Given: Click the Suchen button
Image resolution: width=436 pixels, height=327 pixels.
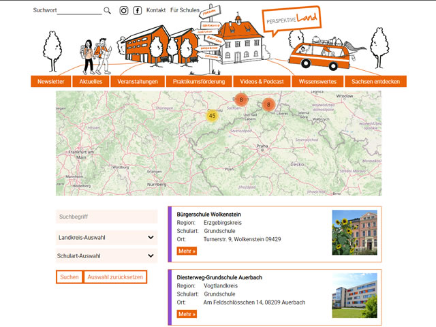Looking at the screenshot, I should coord(69,277).
